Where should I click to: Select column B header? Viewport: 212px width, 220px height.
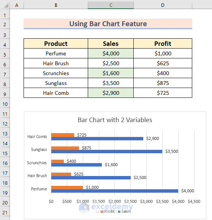click(x=56, y=5)
